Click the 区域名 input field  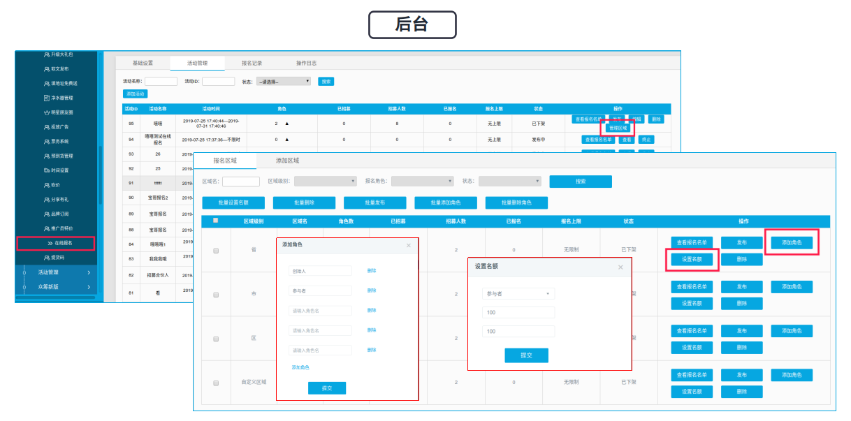click(x=241, y=181)
